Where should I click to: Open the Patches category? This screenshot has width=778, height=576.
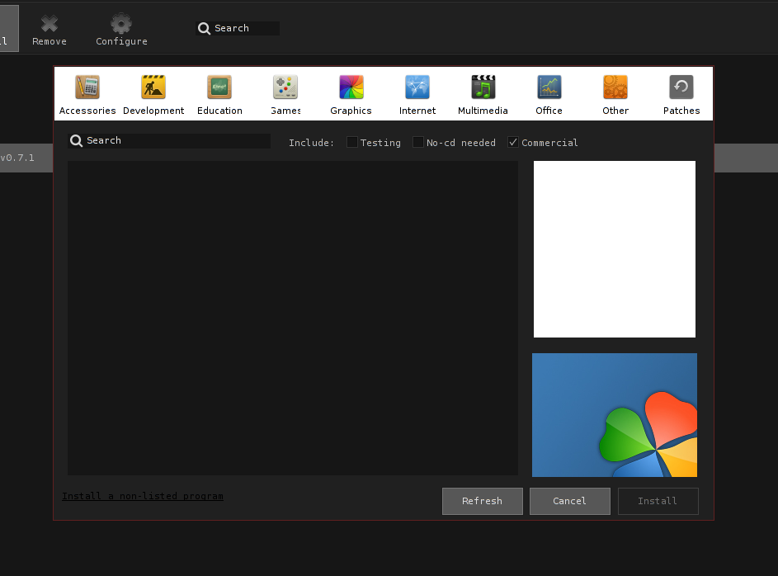[x=681, y=93]
